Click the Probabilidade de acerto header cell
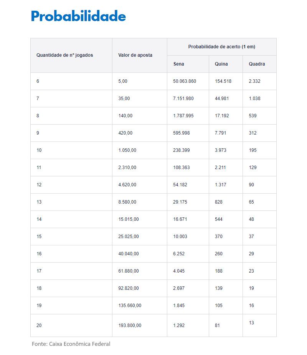 click(x=221, y=47)
